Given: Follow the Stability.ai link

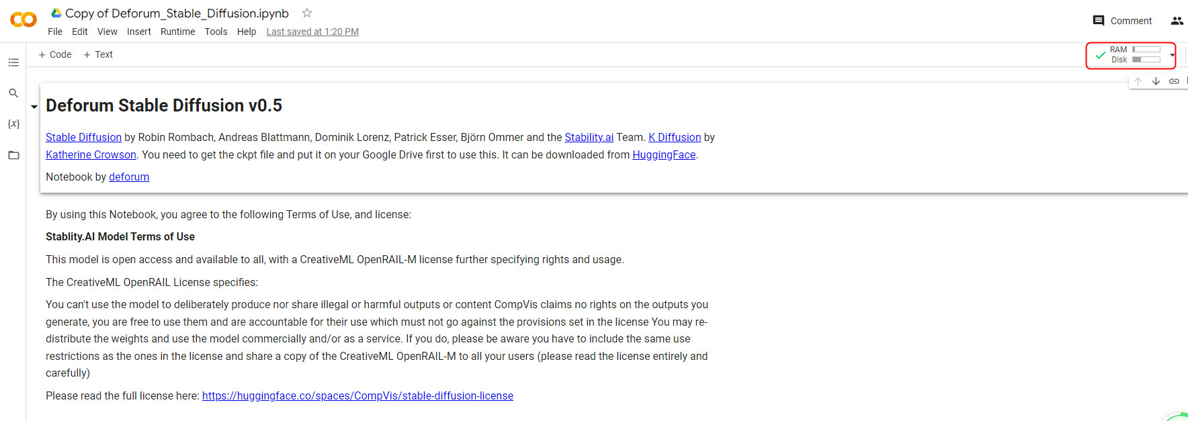Looking at the screenshot, I should tap(589, 137).
